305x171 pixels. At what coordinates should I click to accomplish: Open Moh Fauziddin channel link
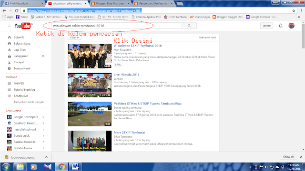[122, 50]
